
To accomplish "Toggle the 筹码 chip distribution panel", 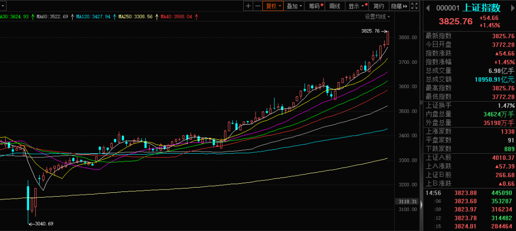I will tap(315, 6).
